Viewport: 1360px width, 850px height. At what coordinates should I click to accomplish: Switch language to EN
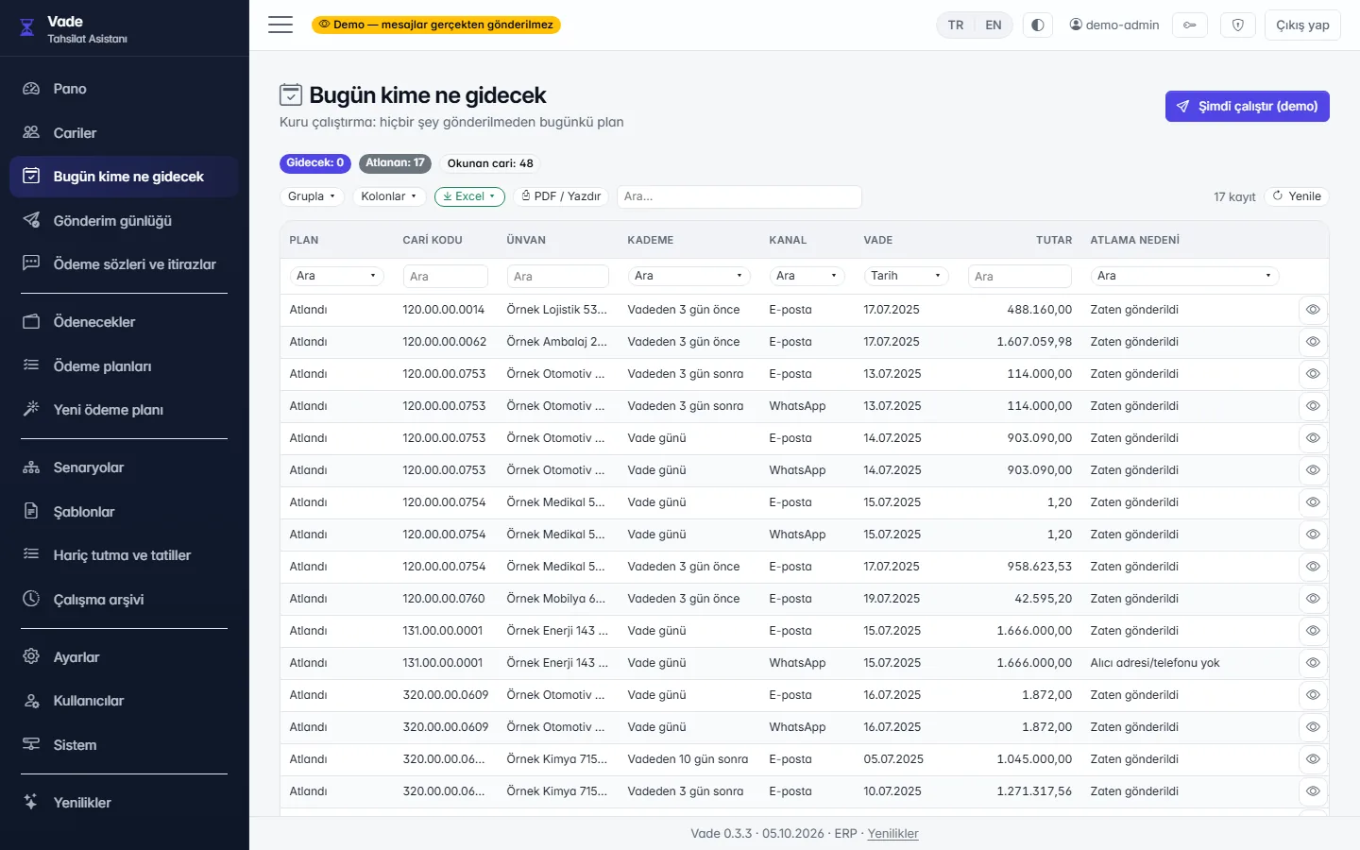point(994,25)
